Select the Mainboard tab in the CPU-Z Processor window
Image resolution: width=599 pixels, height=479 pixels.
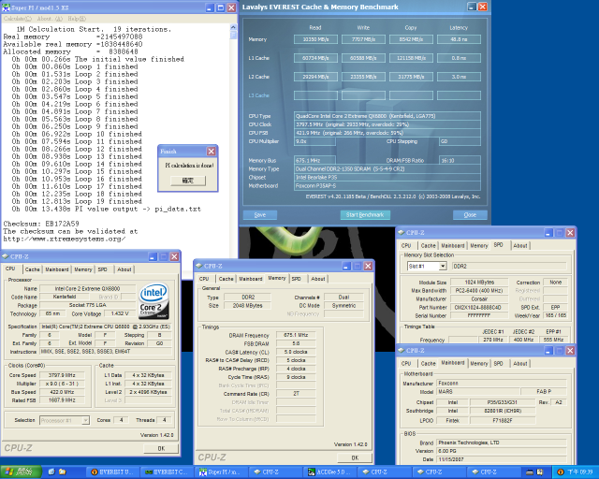57,269
